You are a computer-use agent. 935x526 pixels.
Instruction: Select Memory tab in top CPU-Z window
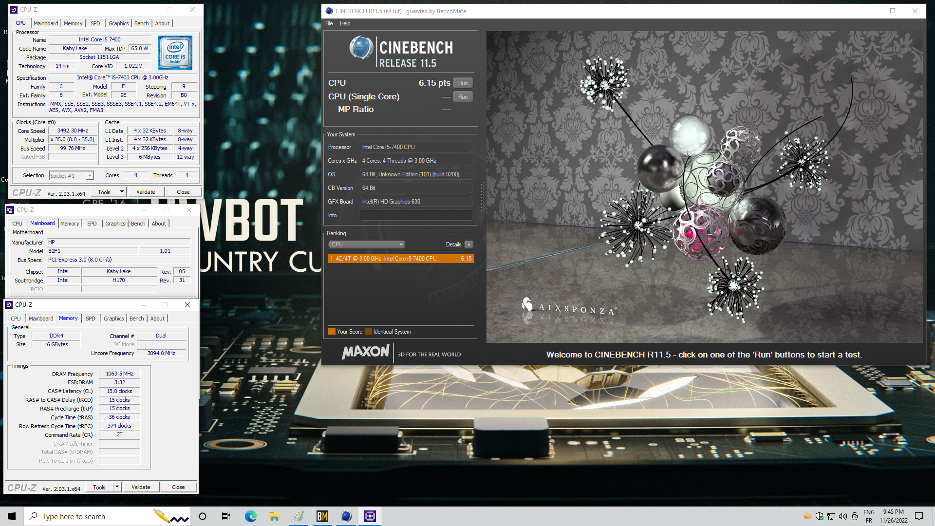[73, 23]
